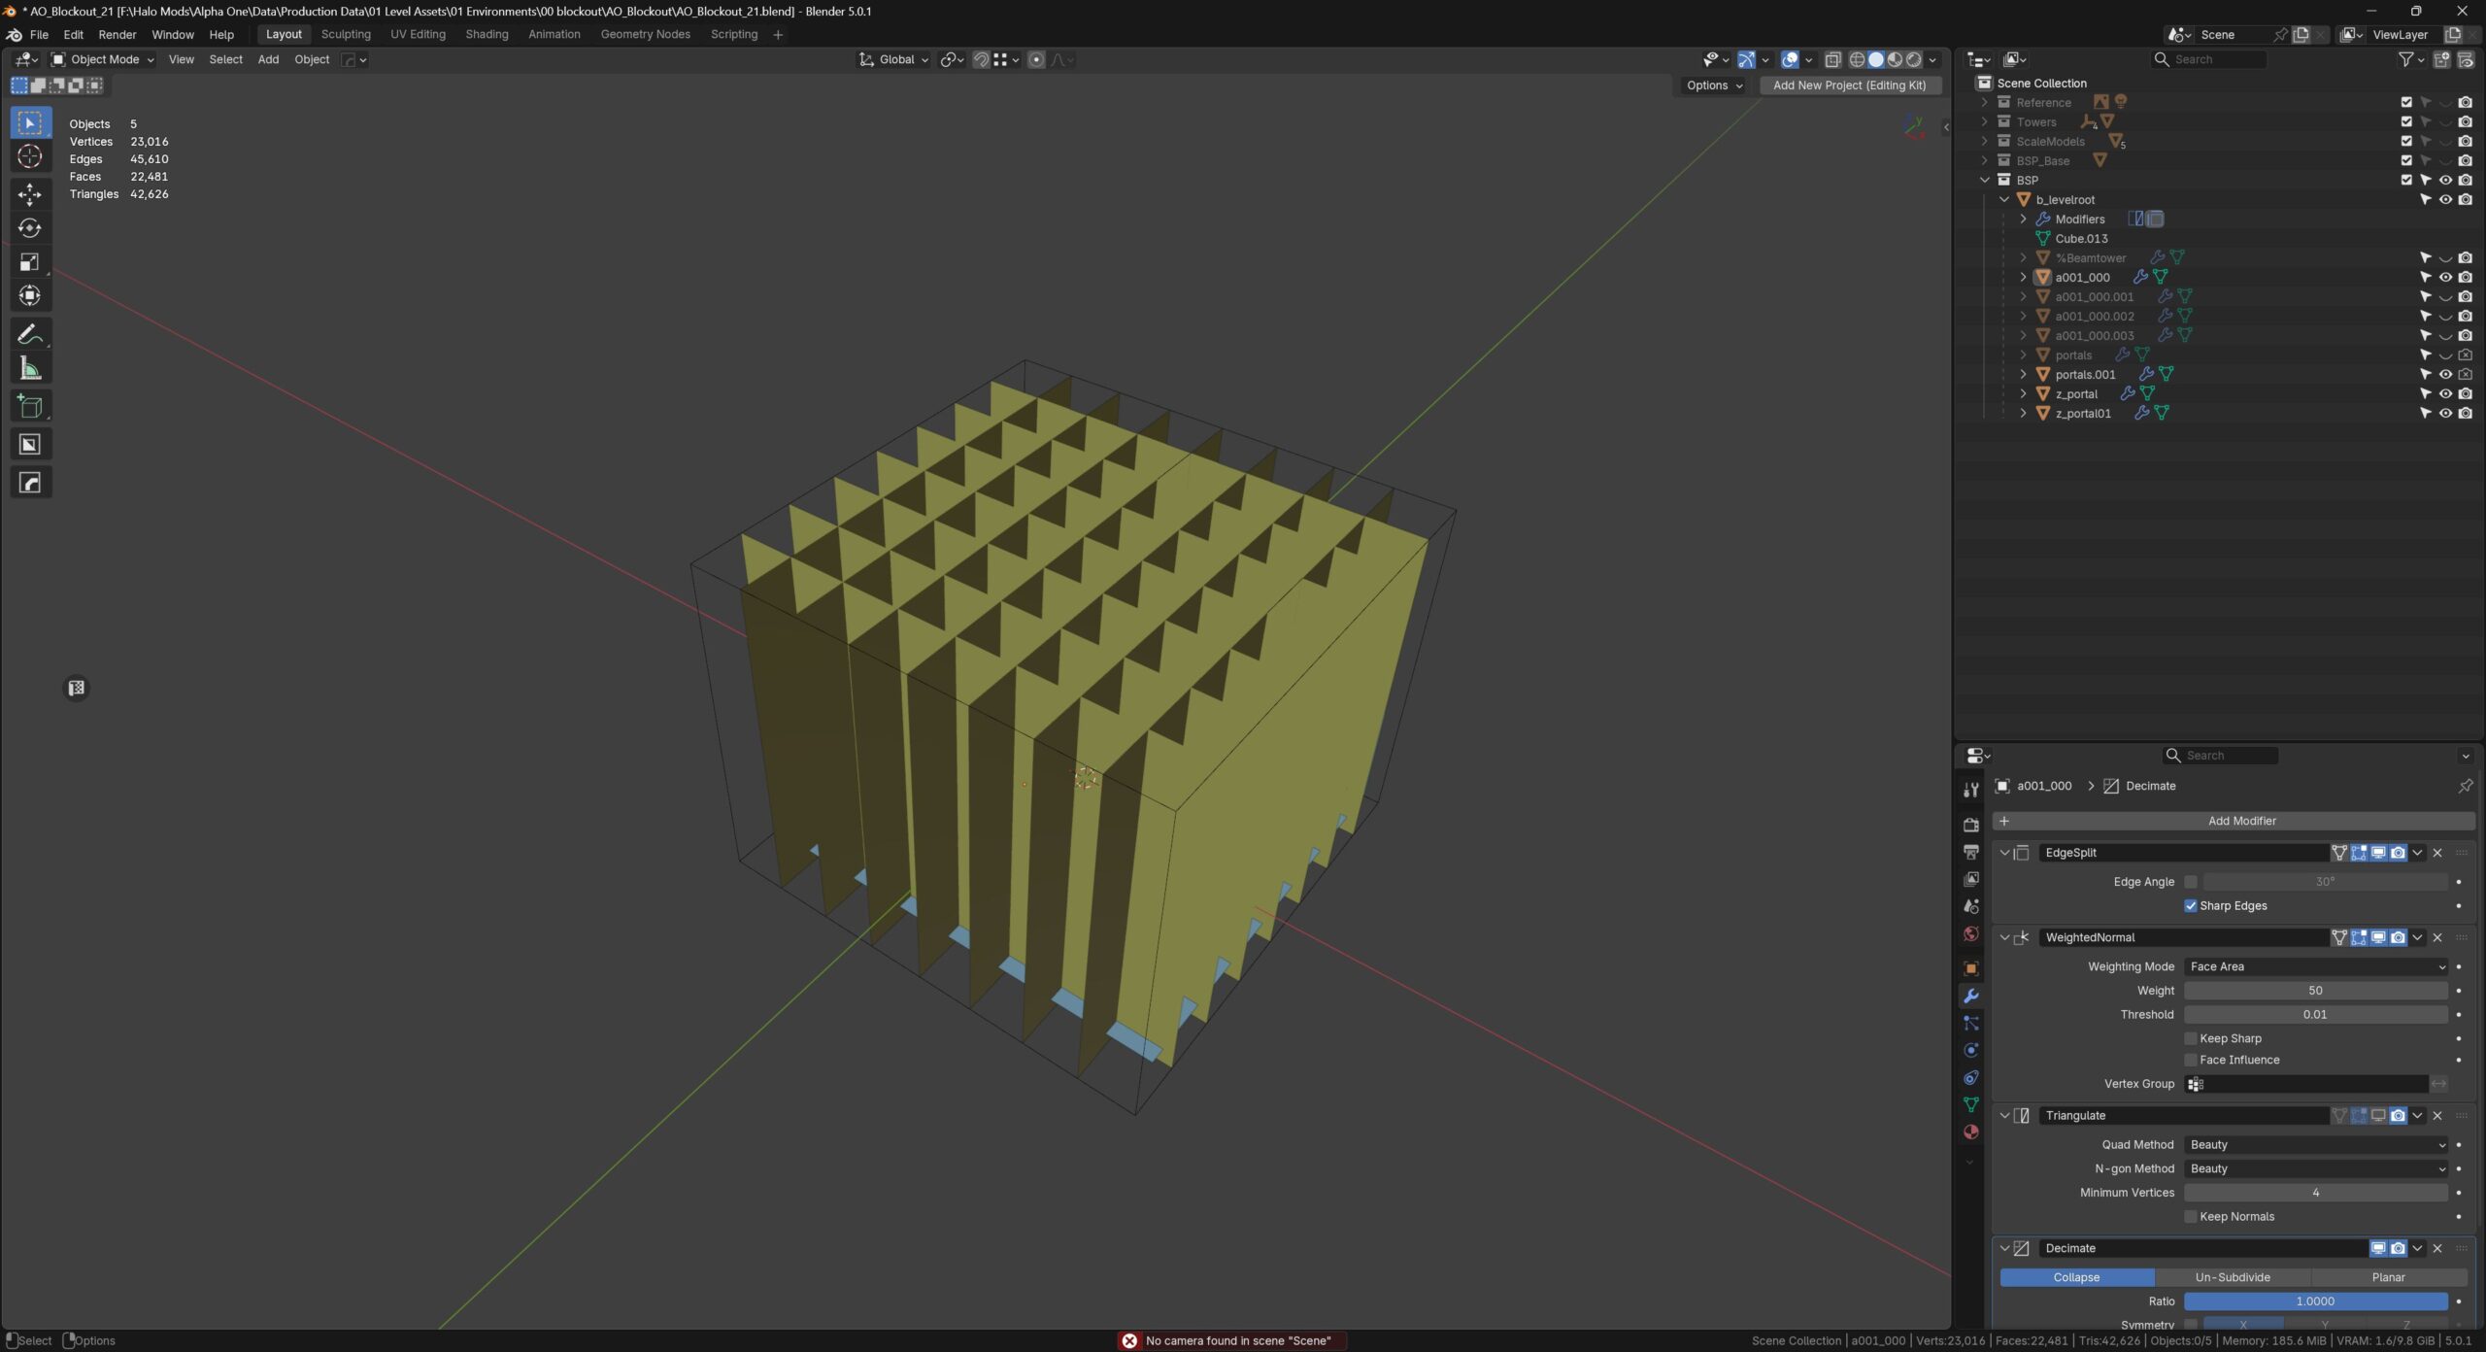Screen dimensions: 2486x1352
Task: Expand the Towers collection
Action: pyautogui.click(x=1985, y=121)
